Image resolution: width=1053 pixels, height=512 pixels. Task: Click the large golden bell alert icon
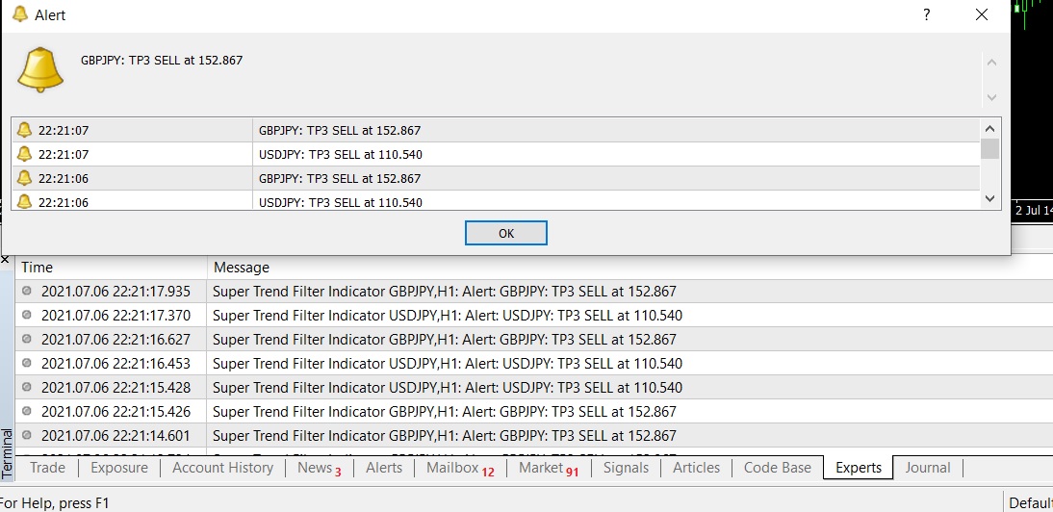pos(41,69)
